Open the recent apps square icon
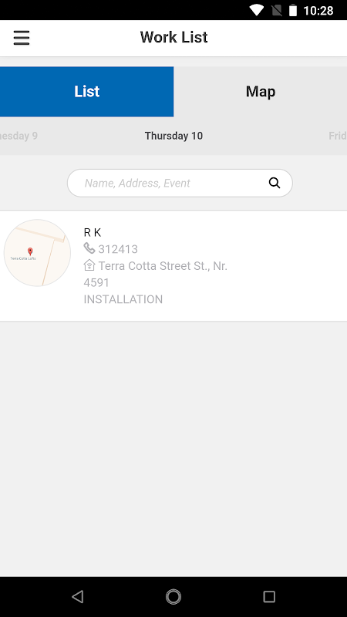347x617 pixels. 269,596
